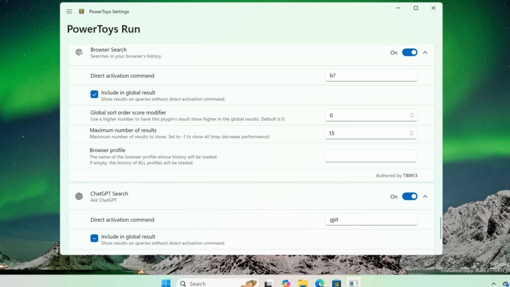Click the Maximum number of results stepper up arrow

click(411, 131)
